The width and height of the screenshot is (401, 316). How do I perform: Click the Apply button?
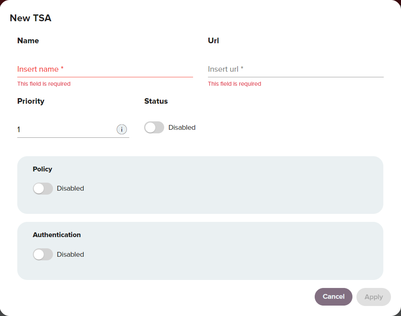[374, 297]
